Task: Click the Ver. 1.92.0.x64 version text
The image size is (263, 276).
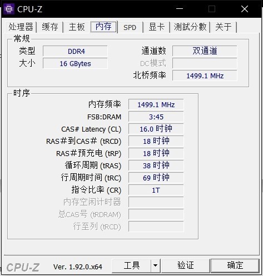Action: pyautogui.click(x=78, y=267)
